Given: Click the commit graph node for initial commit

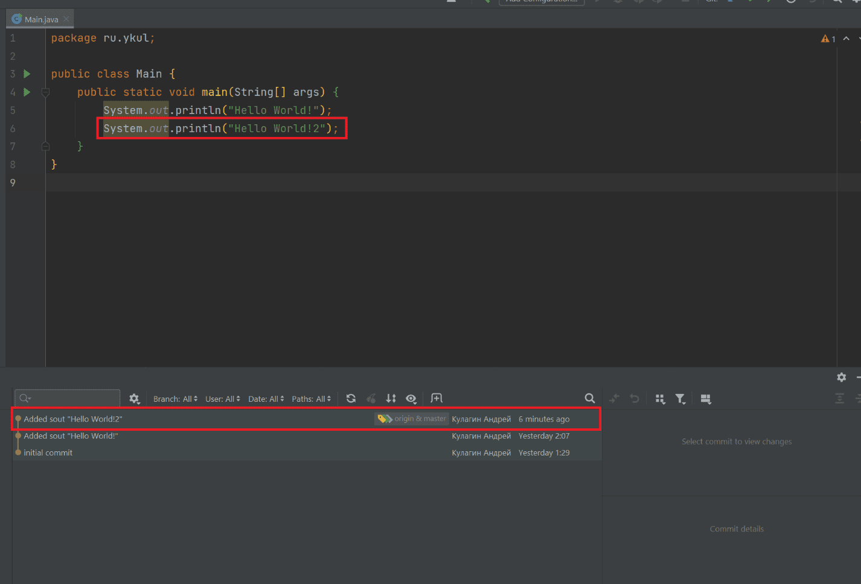Looking at the screenshot, I should pyautogui.click(x=18, y=452).
